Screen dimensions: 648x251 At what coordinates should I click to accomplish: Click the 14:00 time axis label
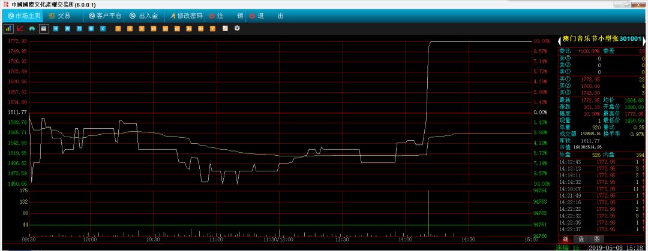405,240
